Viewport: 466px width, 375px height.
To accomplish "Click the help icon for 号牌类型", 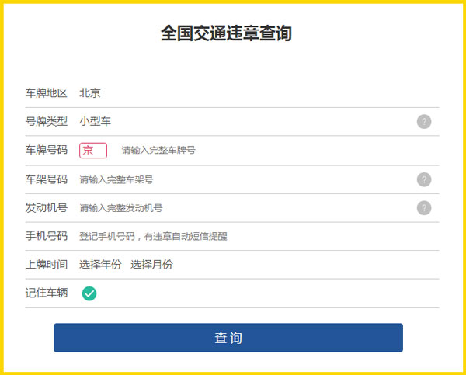I will 424,121.
